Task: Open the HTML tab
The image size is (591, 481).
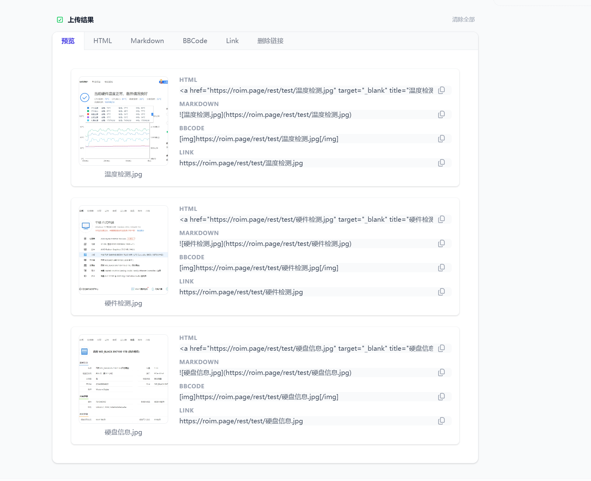Action: 103,41
